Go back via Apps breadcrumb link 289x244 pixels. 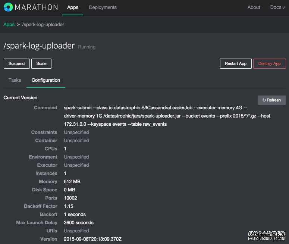pyautogui.click(x=9, y=25)
